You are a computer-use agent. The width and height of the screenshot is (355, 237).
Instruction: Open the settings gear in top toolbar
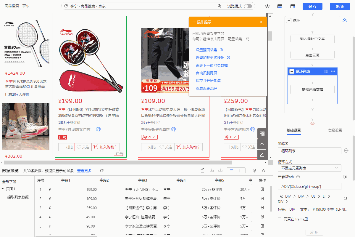click(267, 6)
